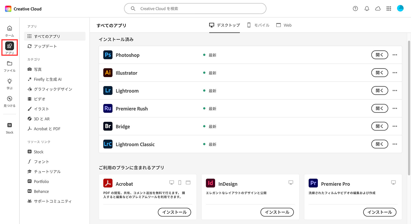411x224 pixels.
Task: Open more options for Illustrator
Action: click(x=395, y=73)
